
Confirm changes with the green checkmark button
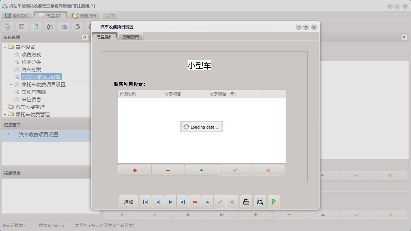[234, 170]
